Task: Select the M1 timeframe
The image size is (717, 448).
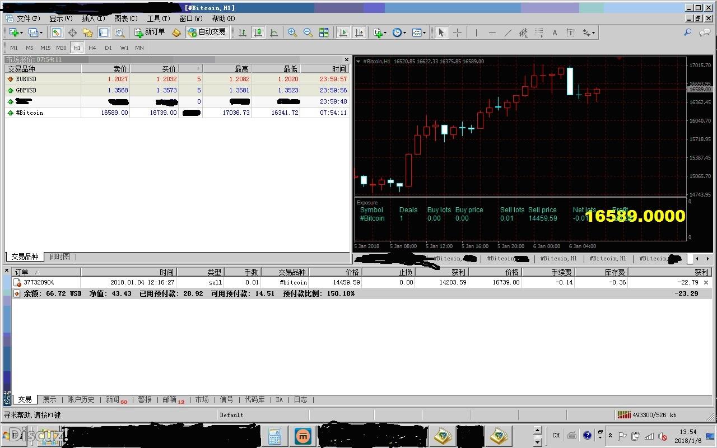Action: click(x=14, y=48)
